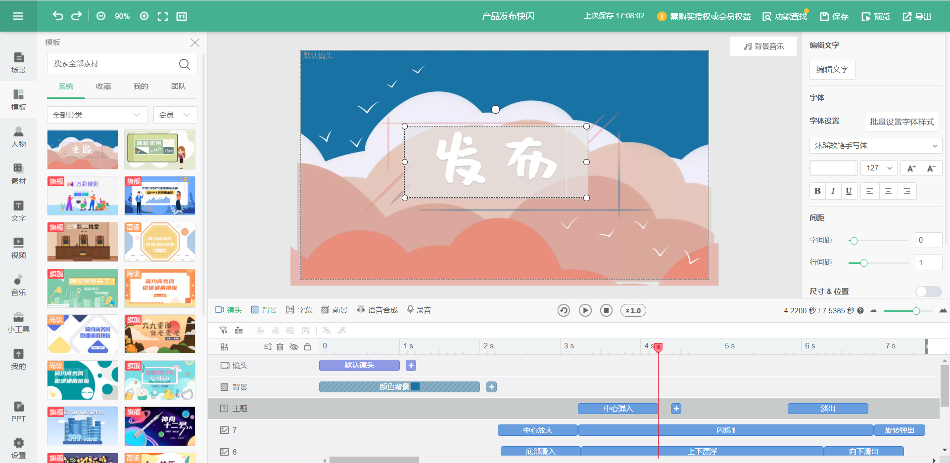The image size is (950, 463).
Task: Switch to the 收藏 tab
Action: (103, 86)
